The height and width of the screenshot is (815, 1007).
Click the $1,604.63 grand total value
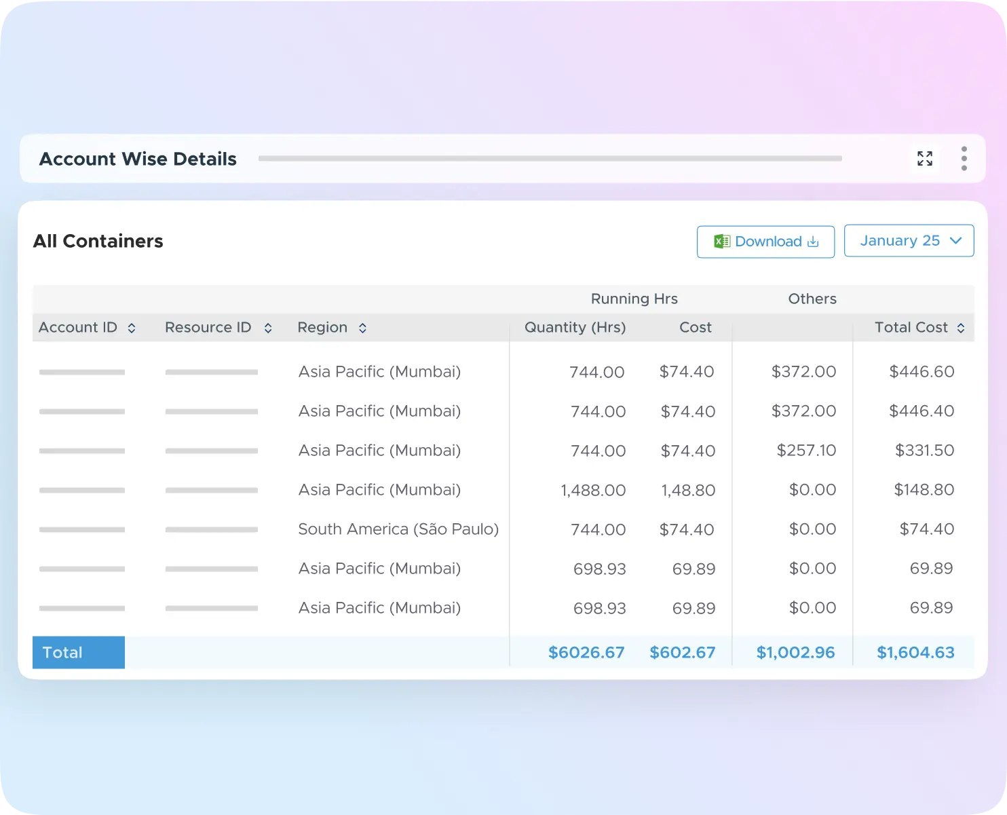tap(915, 653)
